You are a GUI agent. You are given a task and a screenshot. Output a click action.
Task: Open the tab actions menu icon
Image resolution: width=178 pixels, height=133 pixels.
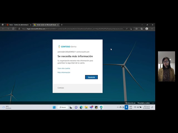(x=3, y=25)
